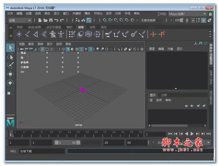The width and height of the screenshot is (219, 166).
Task: Toggle the viewport grid display button
Action: coord(43,49)
